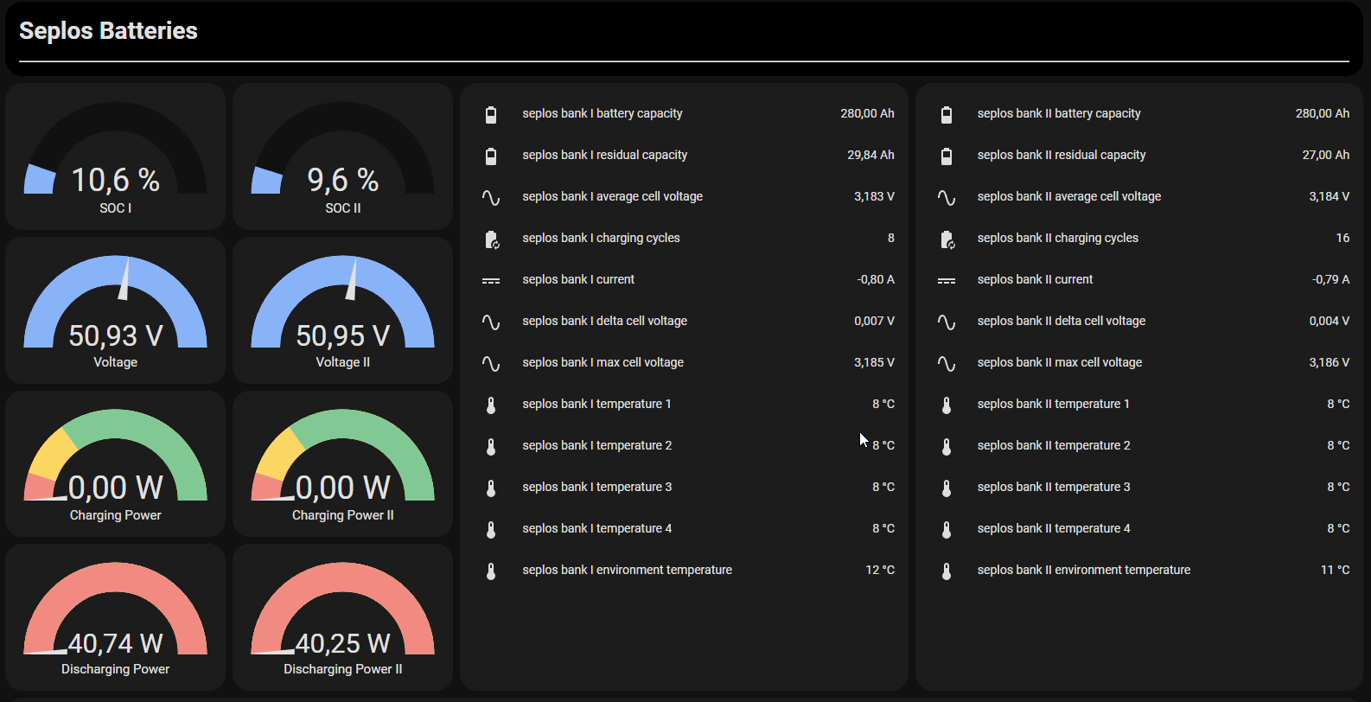Viewport: 1371px width, 702px height.
Task: Open seplos bank I charging cycles entity
Action: click(684, 238)
